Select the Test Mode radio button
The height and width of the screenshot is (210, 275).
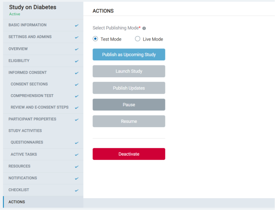click(95, 39)
